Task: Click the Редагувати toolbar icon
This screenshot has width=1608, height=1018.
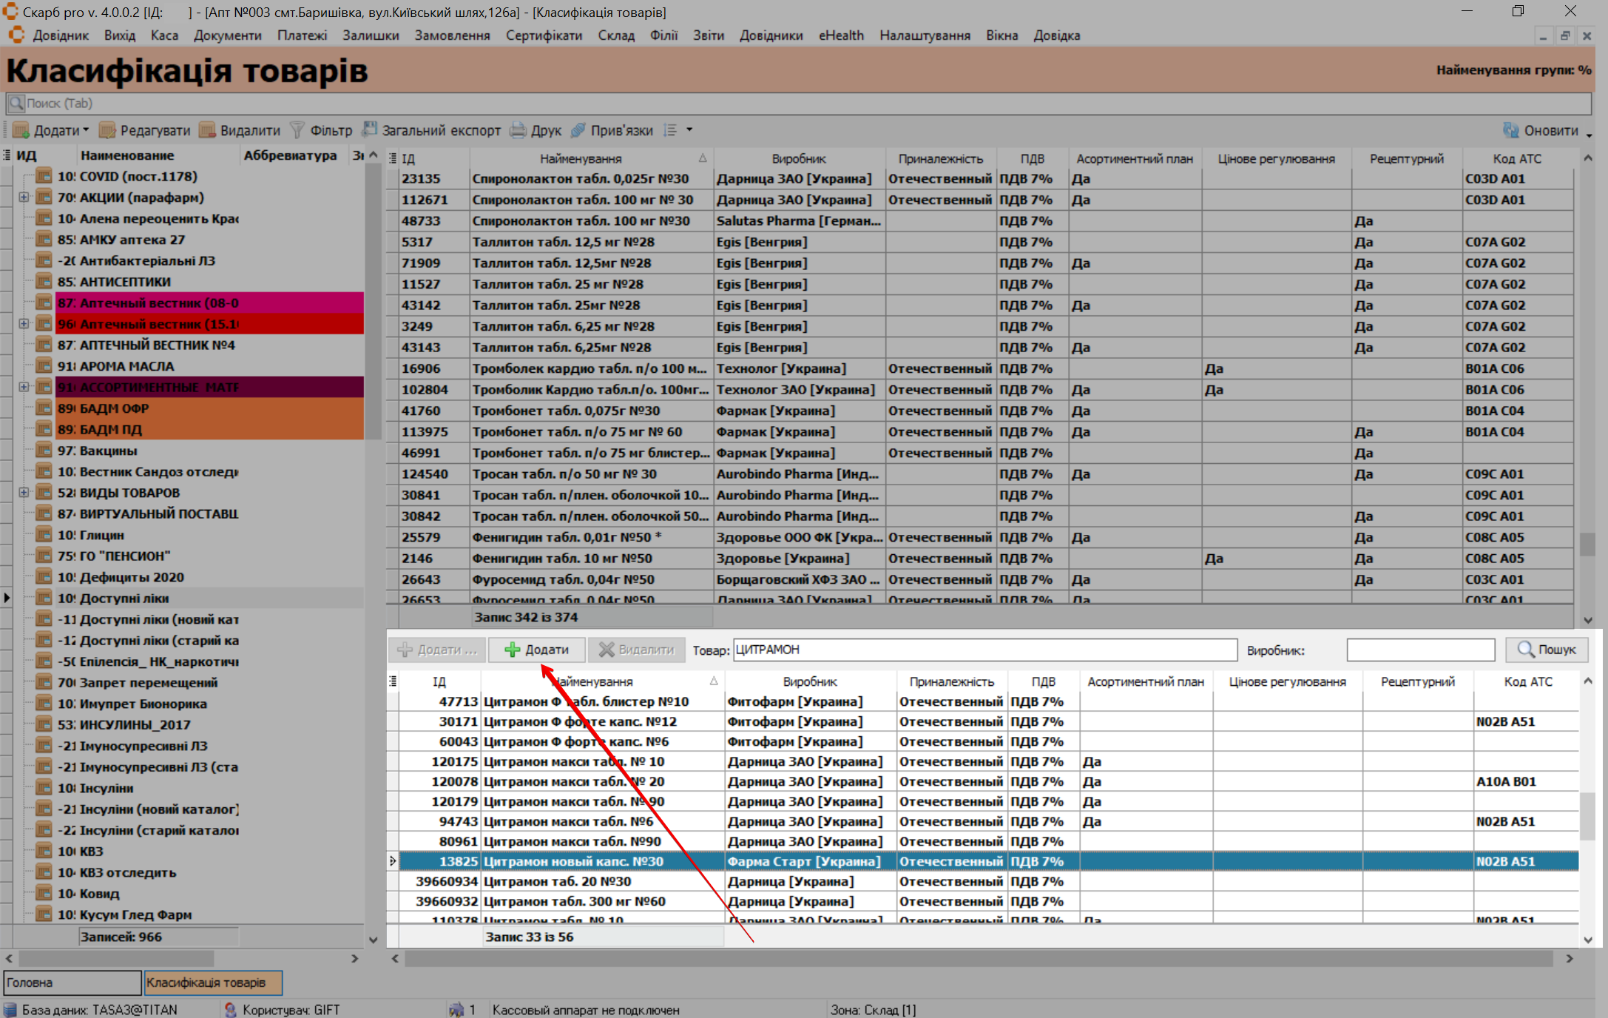Action: 108,130
